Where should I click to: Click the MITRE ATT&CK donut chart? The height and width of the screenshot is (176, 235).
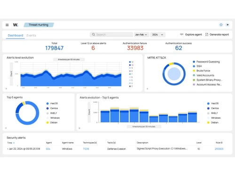coord(174,74)
